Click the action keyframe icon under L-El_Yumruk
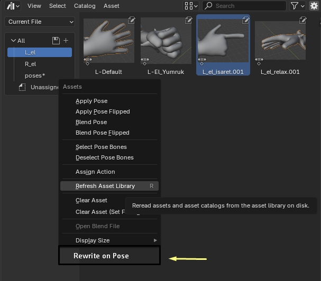This screenshot has width=321, height=281. tap(145, 61)
